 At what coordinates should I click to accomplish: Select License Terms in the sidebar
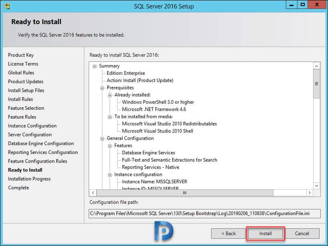23,64
